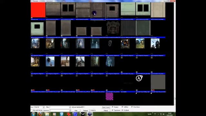Select green wall texture with two windows
This screenshot has height=116, width=206.
(x=143, y=9)
